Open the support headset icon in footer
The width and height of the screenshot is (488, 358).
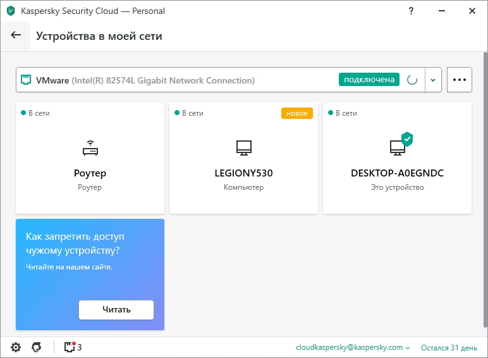point(37,347)
